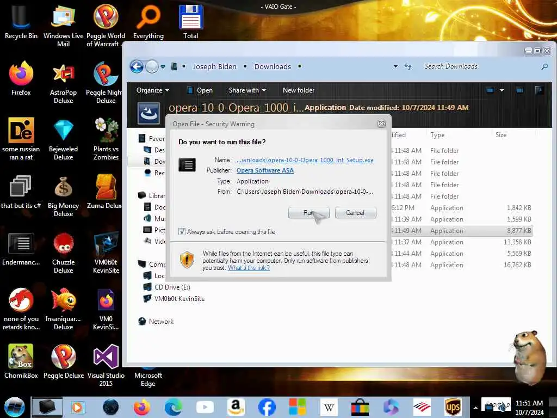The image size is (557, 418).
Task: Open the Recycle Bin desktop icon
Action: 21,22
